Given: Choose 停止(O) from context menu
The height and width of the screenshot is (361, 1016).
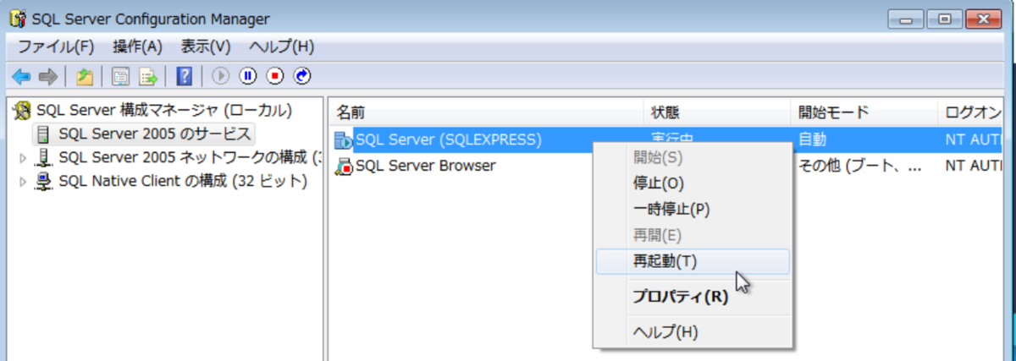Looking at the screenshot, I should pyautogui.click(x=693, y=183).
